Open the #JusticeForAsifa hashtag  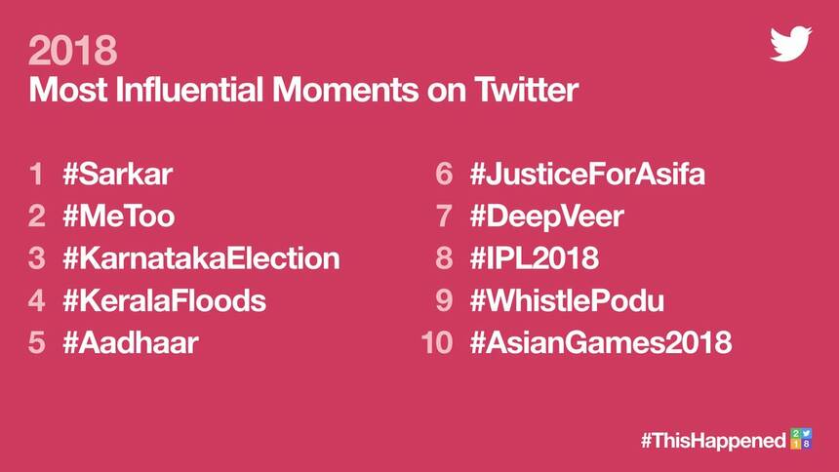(x=586, y=176)
